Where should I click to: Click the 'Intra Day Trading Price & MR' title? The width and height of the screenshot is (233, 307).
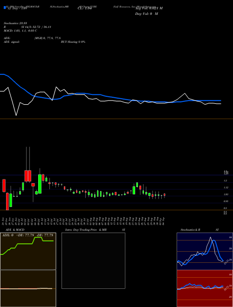[x=86, y=230]
